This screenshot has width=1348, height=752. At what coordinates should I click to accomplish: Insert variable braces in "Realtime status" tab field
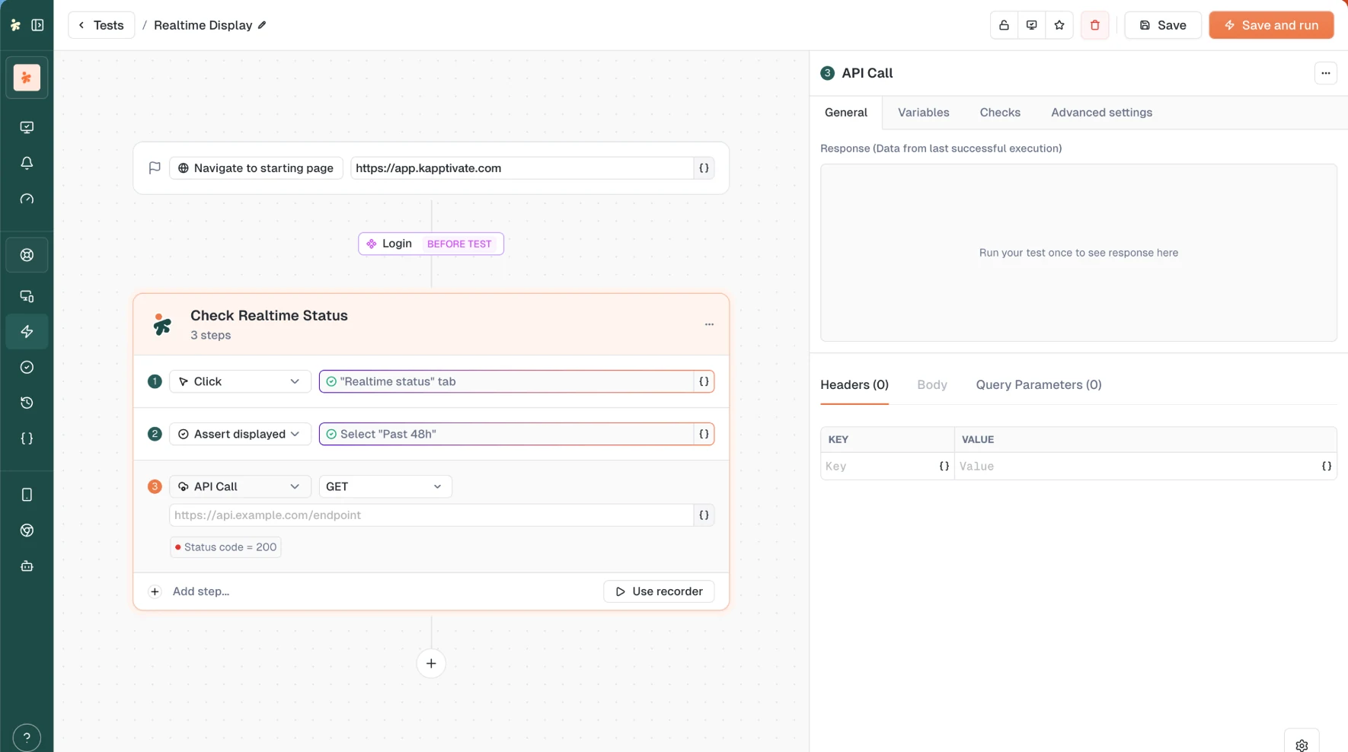[704, 381]
